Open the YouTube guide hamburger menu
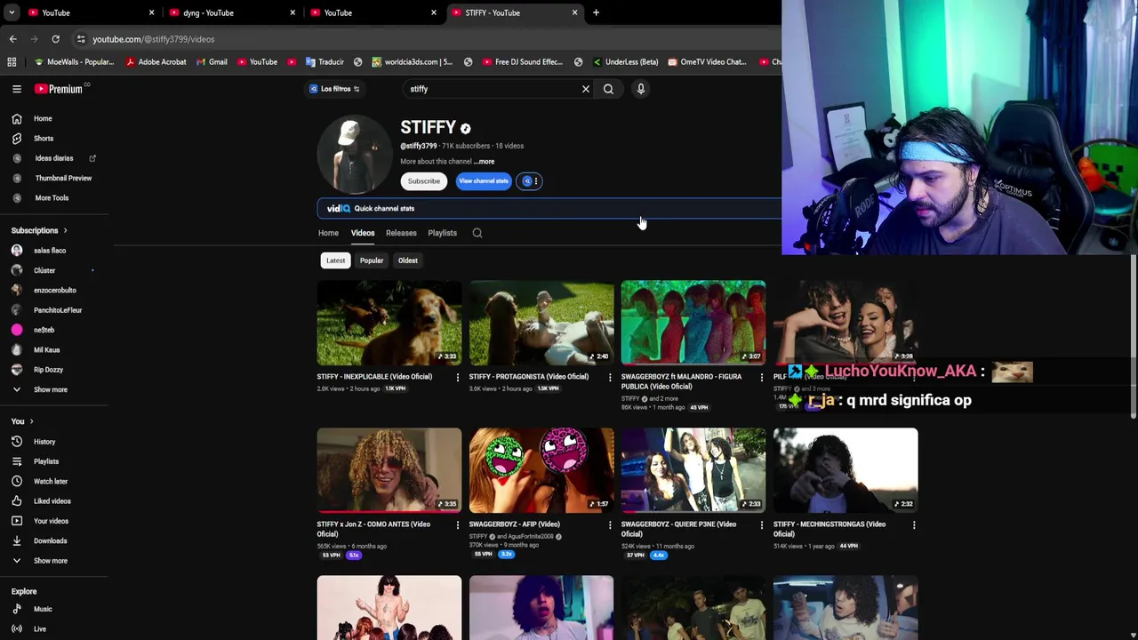 tap(16, 89)
